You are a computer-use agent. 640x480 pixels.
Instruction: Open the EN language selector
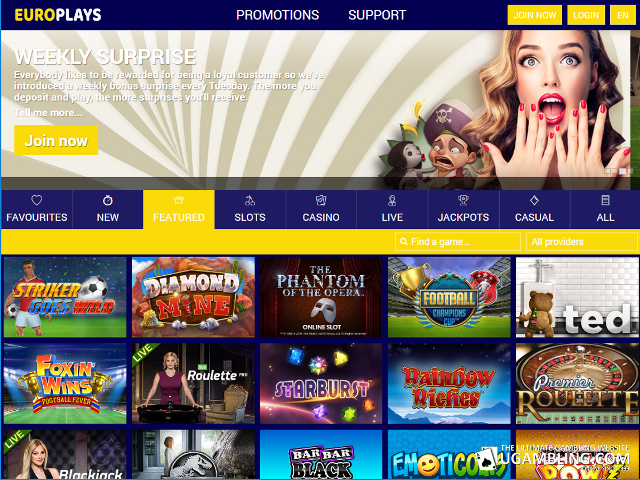[623, 15]
